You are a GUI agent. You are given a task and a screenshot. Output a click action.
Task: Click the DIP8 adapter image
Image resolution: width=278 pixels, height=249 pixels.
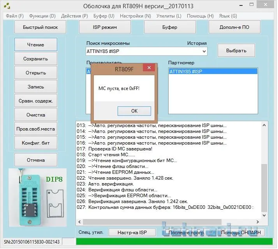click(x=38, y=198)
